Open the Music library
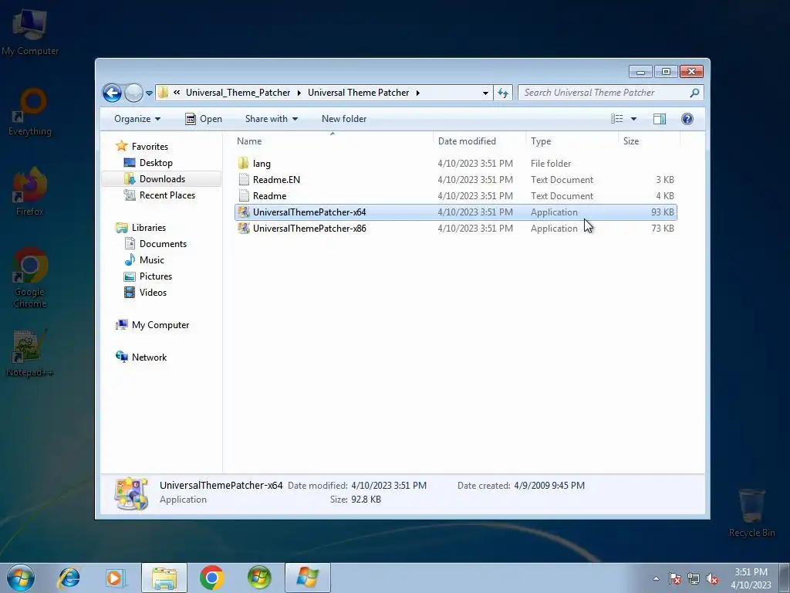 pyautogui.click(x=152, y=259)
